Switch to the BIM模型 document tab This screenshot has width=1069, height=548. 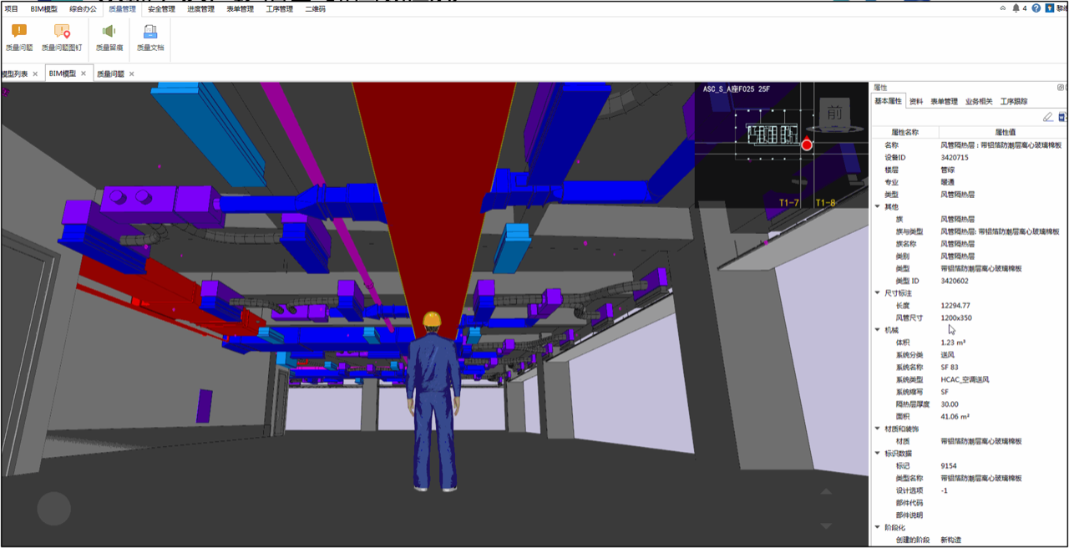tap(63, 74)
